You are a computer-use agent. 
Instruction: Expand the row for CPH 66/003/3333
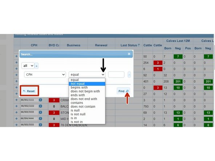coord(17,112)
